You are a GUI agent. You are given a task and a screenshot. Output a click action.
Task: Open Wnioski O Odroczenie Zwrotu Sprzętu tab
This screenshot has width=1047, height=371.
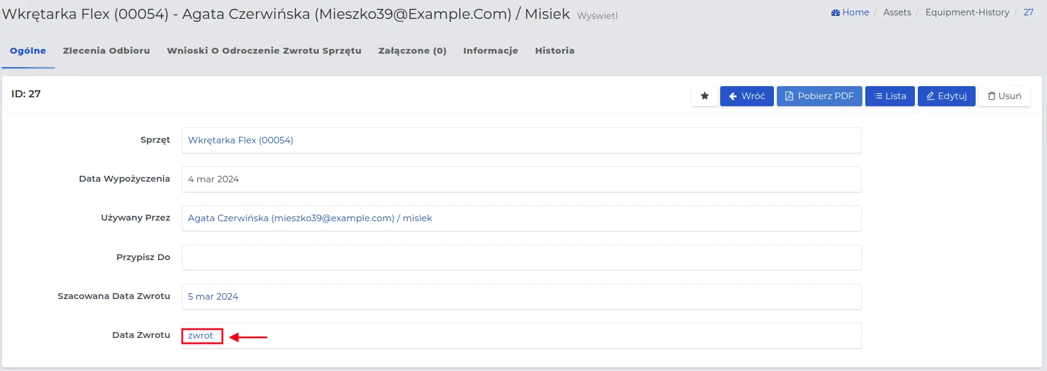point(264,51)
